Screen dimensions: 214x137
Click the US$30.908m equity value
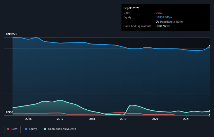(164, 17)
